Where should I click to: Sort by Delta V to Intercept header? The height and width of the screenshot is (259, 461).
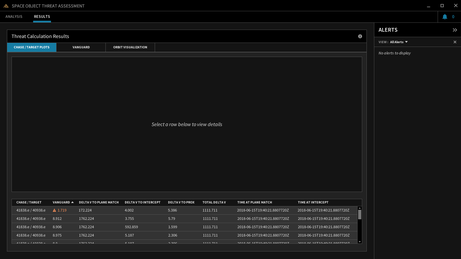point(142,202)
